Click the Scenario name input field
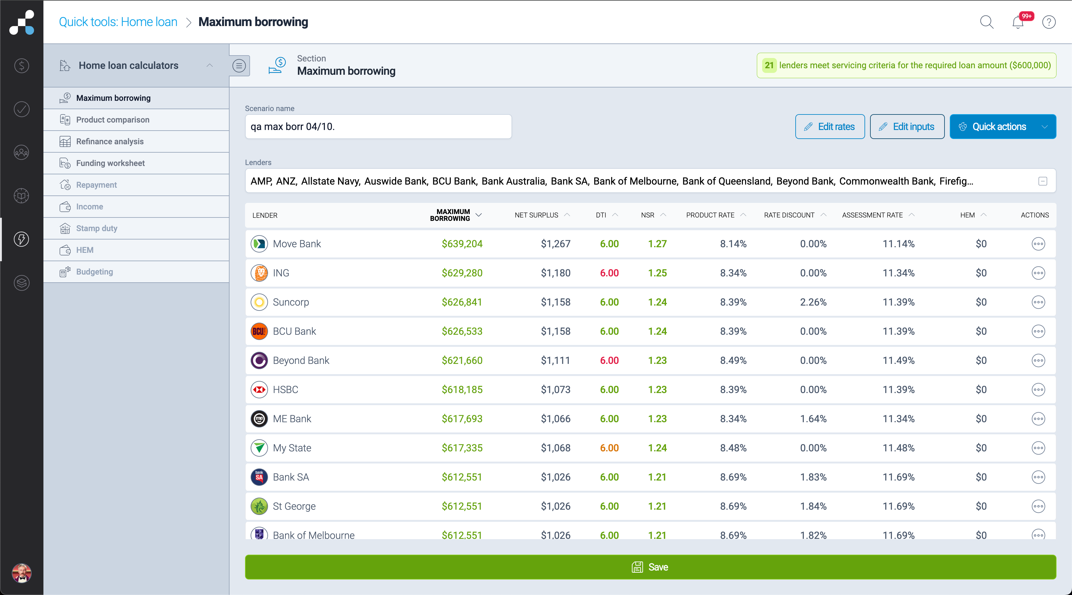 [x=378, y=127]
